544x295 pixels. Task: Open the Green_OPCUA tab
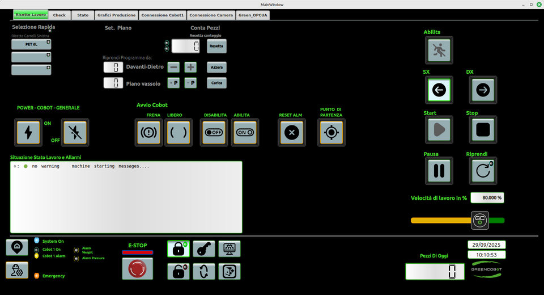click(253, 15)
